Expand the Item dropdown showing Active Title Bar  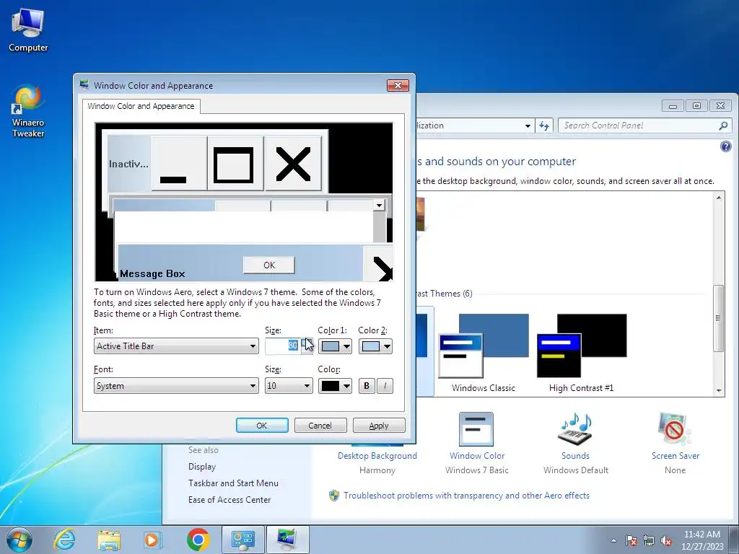point(176,346)
